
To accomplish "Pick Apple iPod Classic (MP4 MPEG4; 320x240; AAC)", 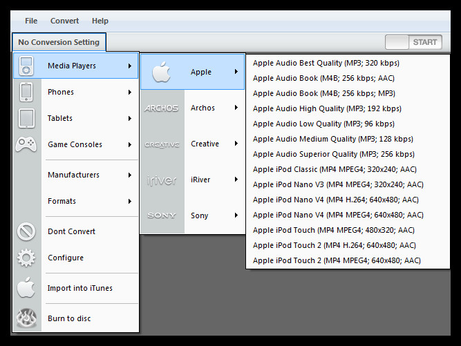I will (348, 169).
